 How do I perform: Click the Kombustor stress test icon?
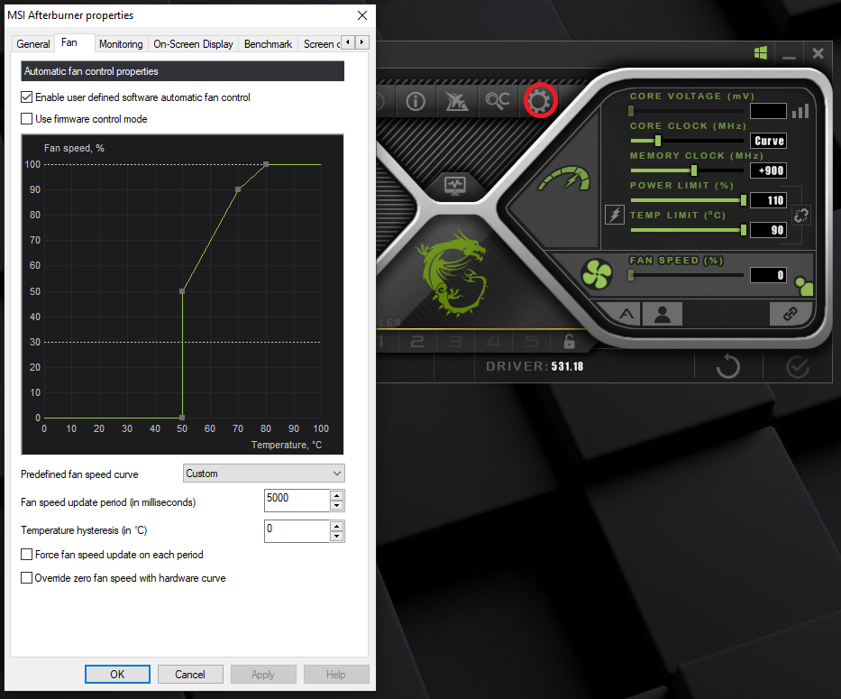tap(456, 100)
